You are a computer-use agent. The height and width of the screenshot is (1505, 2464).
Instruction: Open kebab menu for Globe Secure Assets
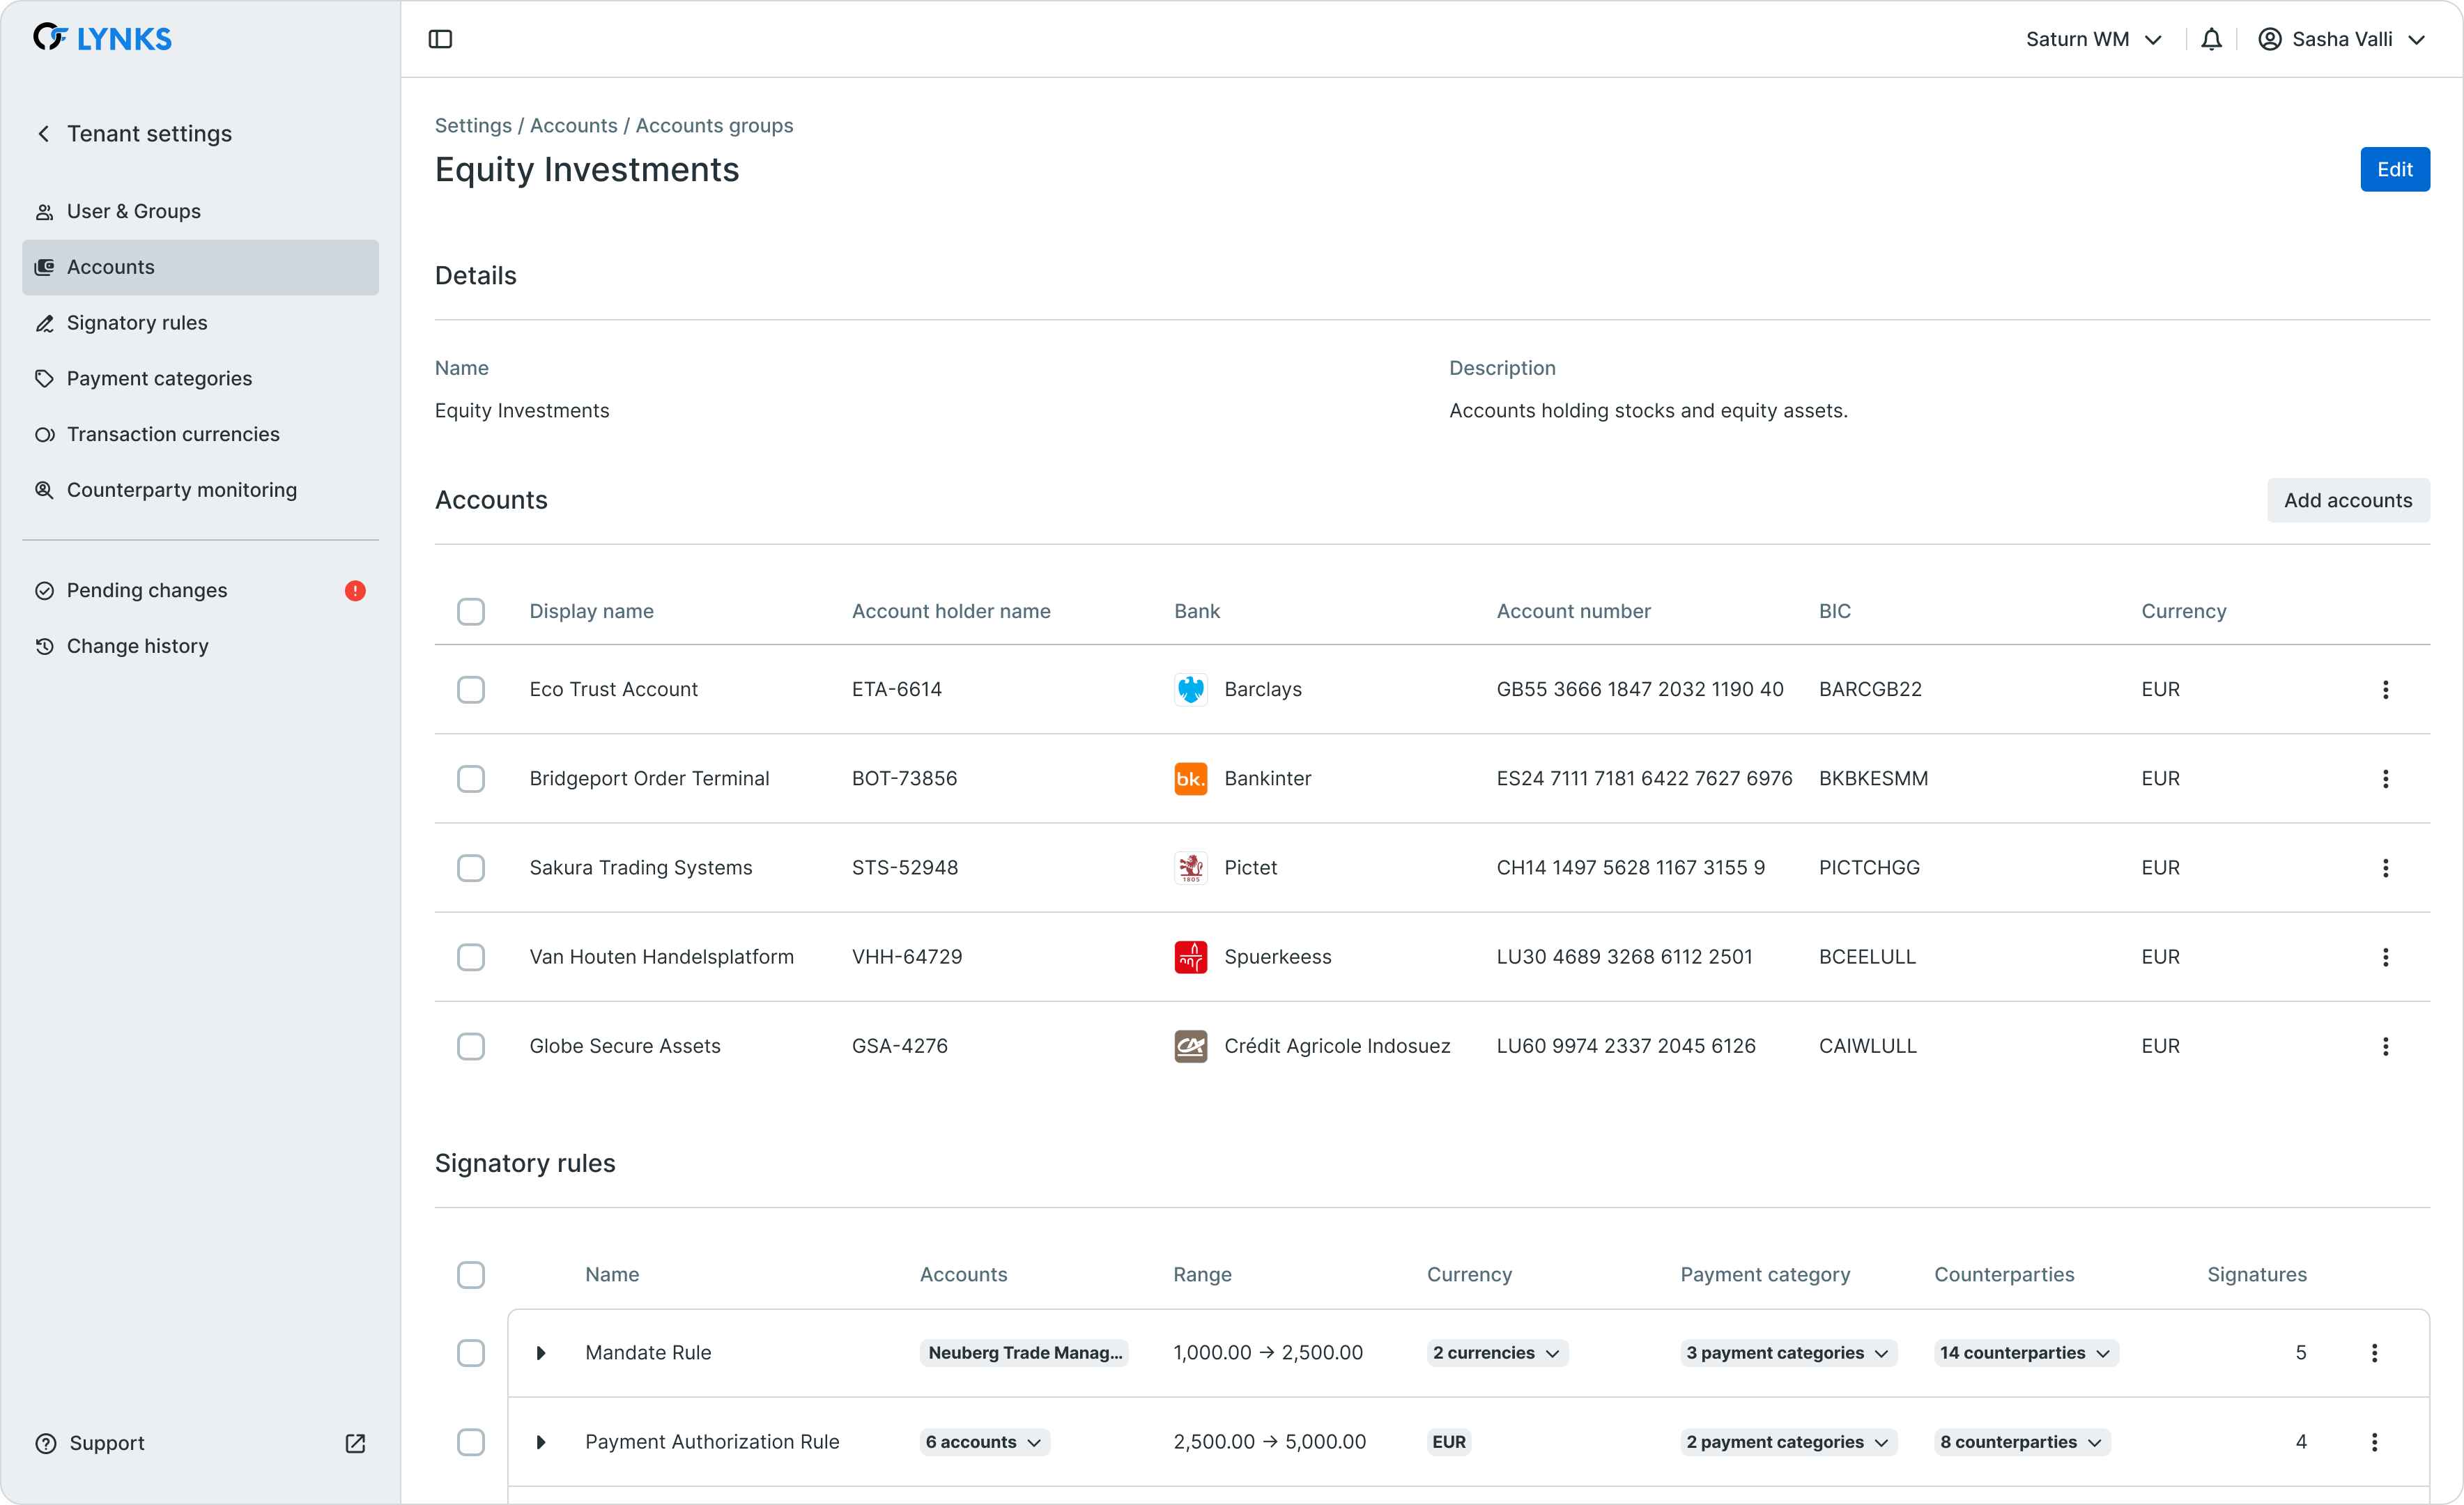(x=2385, y=1046)
